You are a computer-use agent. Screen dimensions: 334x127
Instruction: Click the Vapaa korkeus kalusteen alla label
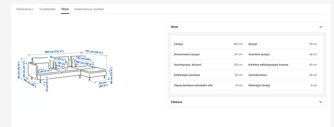(x=193, y=85)
